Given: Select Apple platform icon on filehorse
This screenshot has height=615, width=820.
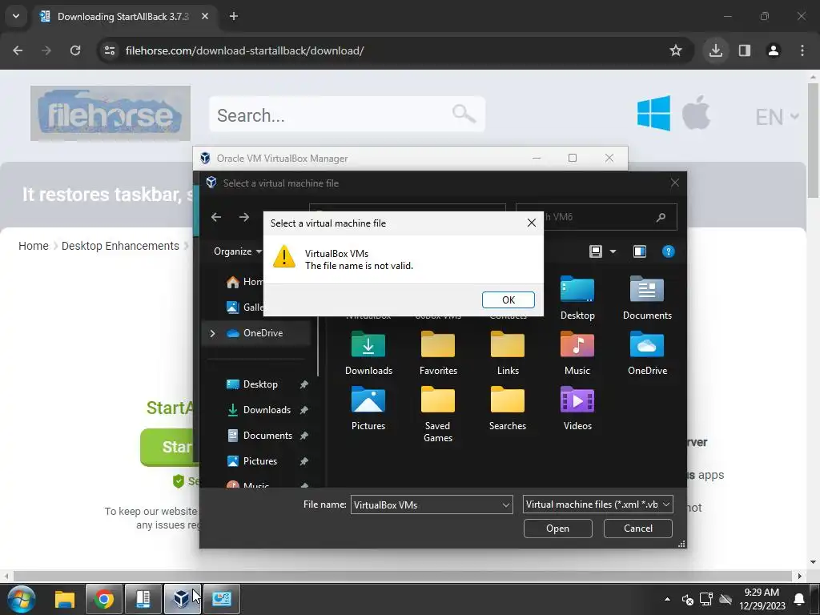Looking at the screenshot, I should [696, 113].
